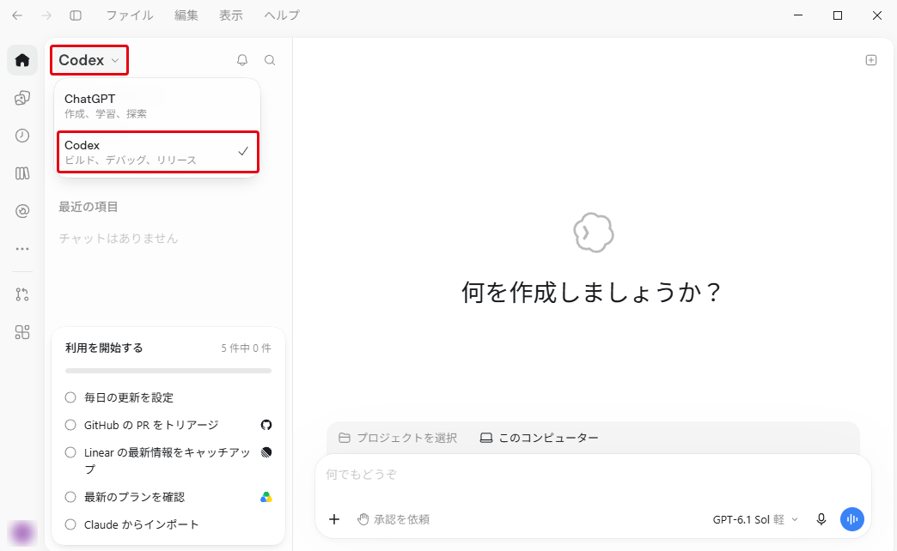Close the application window
The width and height of the screenshot is (897, 551).
(x=877, y=15)
